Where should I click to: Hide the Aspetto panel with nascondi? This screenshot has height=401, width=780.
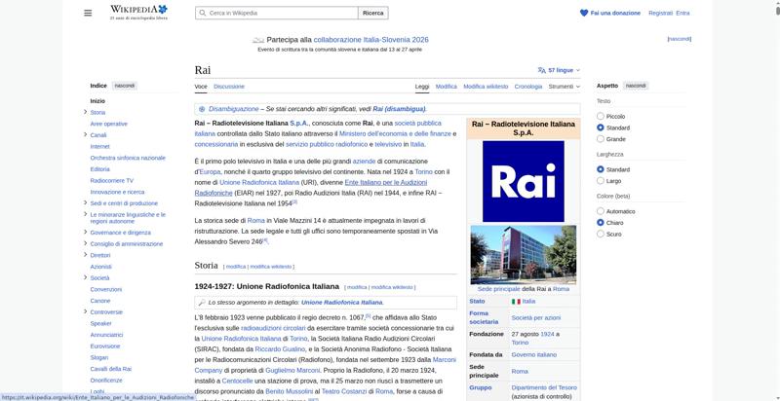636,86
